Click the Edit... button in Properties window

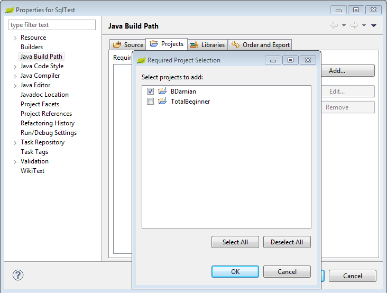pos(348,91)
